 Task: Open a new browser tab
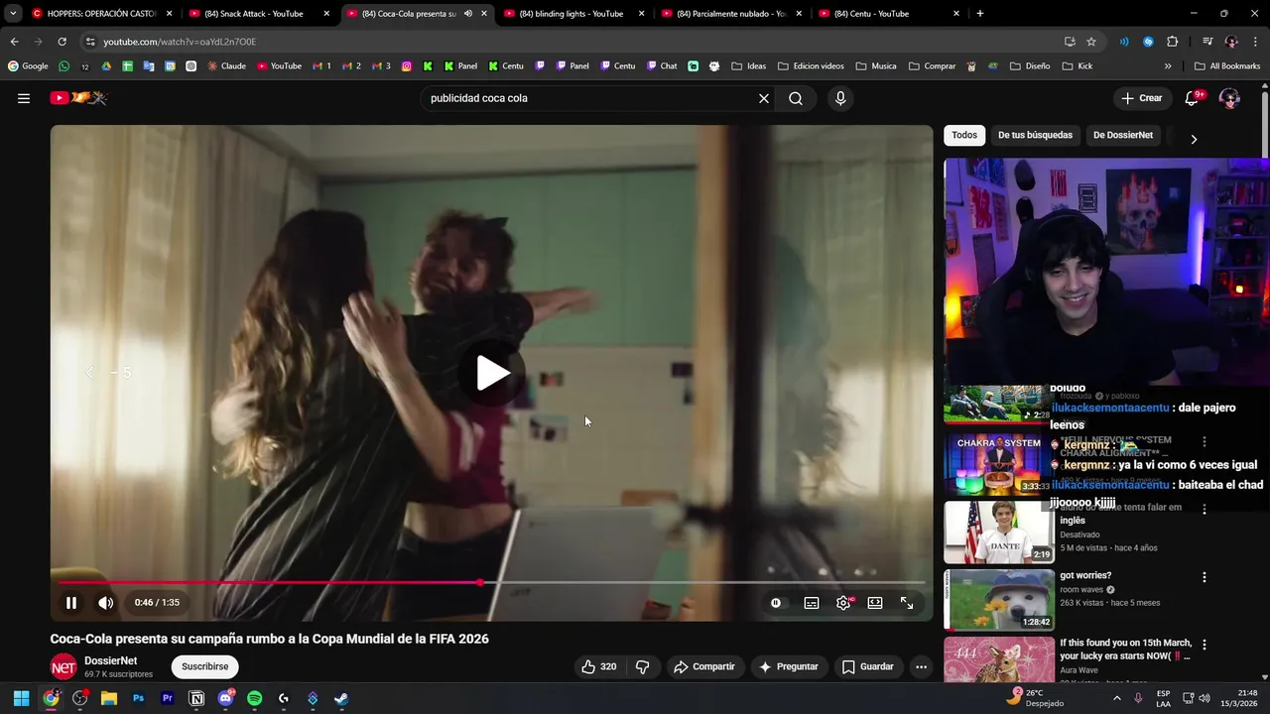click(980, 14)
